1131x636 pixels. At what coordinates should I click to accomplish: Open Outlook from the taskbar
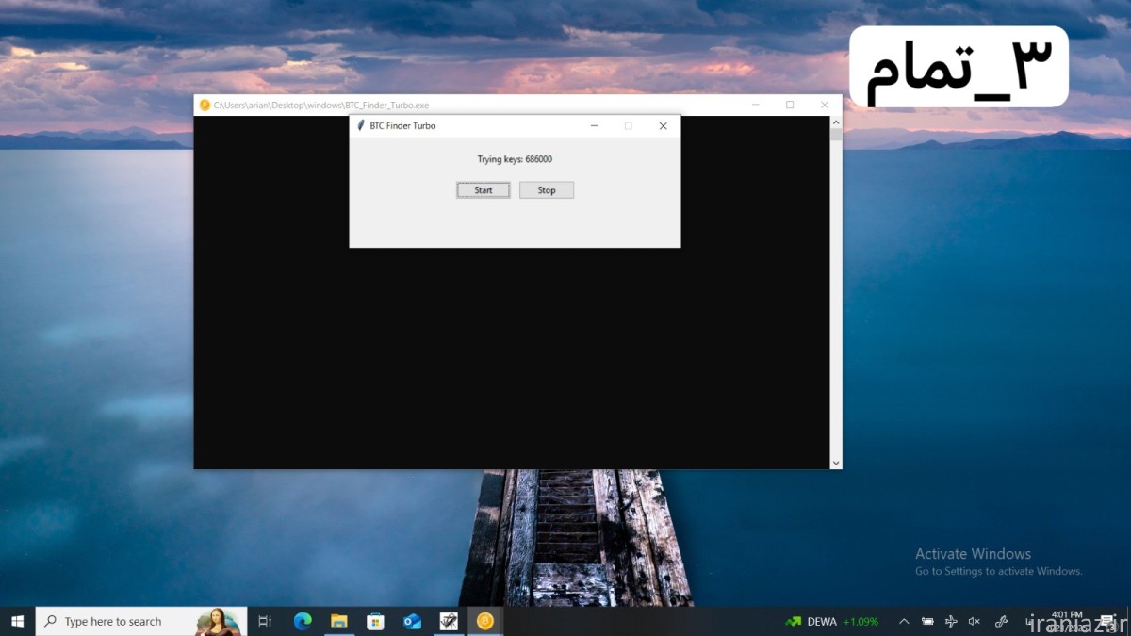tap(412, 621)
